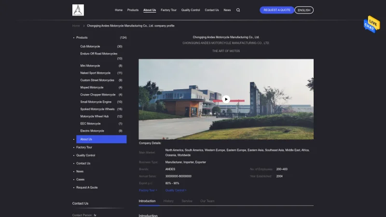Select EEC Motorcycle category
This screenshot has height=217, width=386.
point(90,124)
